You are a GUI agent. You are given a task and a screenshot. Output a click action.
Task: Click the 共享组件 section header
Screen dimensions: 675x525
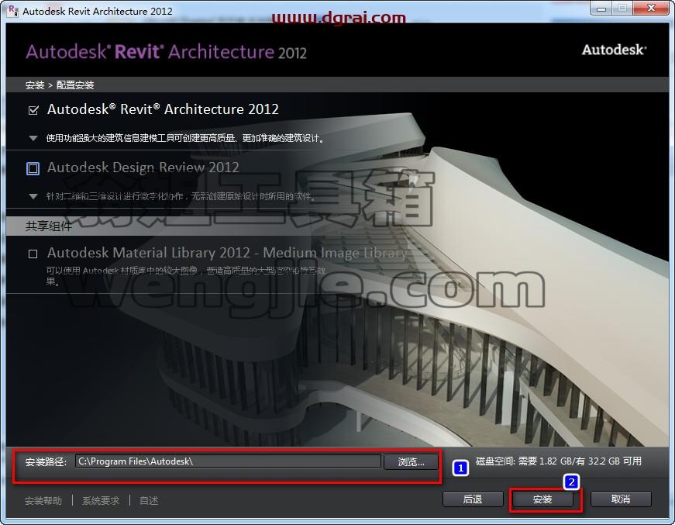pyautogui.click(x=49, y=226)
